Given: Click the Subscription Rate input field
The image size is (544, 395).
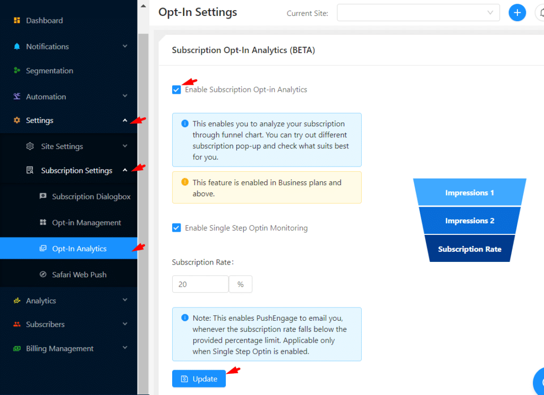Looking at the screenshot, I should [200, 284].
